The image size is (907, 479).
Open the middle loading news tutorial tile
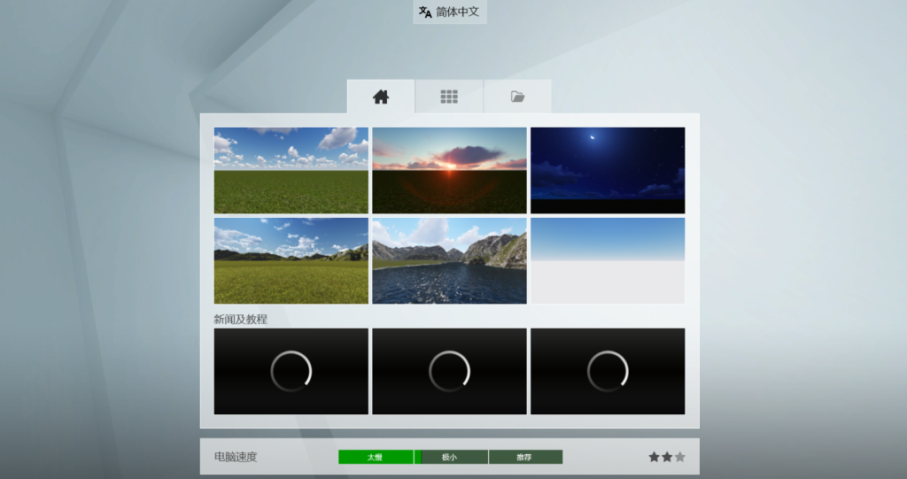click(x=449, y=371)
